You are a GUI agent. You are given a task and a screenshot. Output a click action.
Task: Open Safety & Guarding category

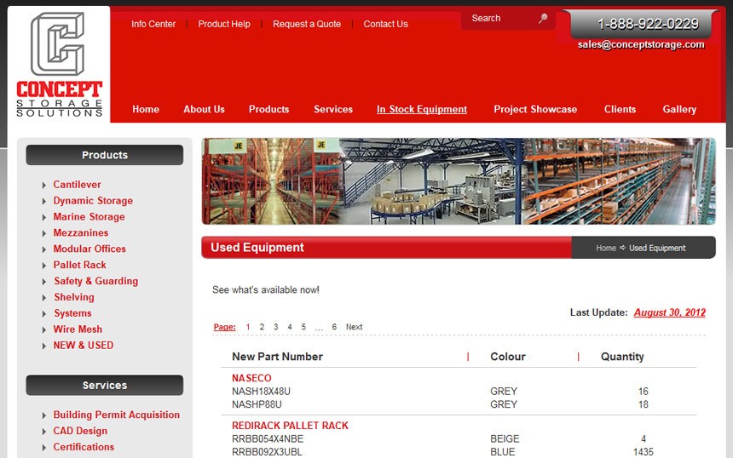coord(95,281)
